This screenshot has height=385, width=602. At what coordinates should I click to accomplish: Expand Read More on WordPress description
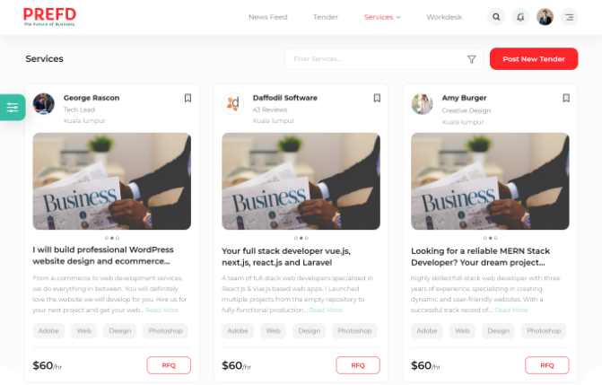(x=161, y=310)
